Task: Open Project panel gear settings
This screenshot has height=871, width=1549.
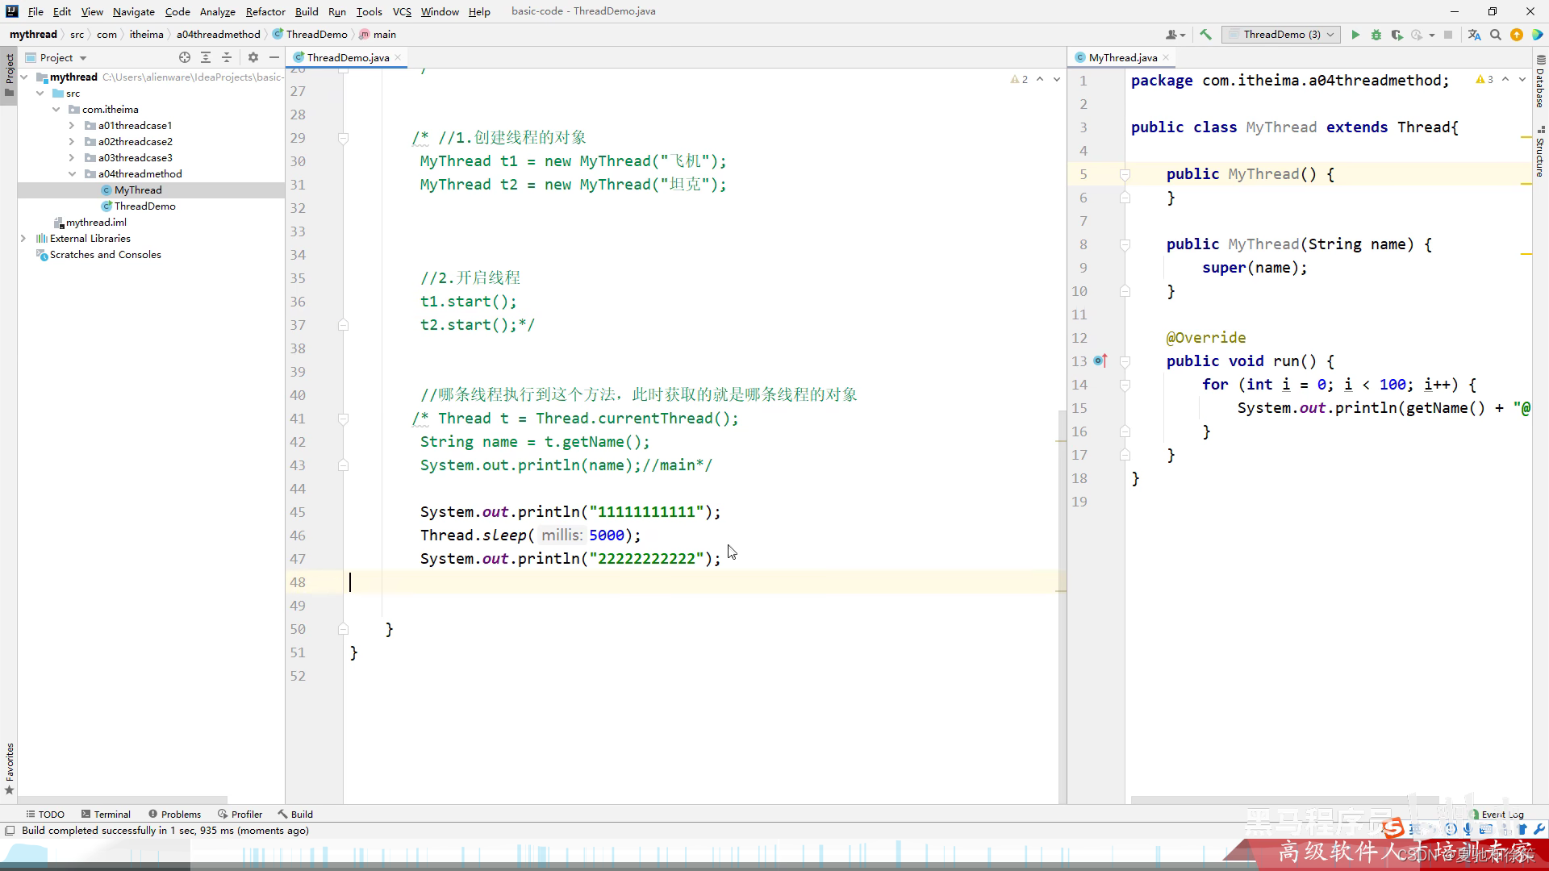Action: (253, 57)
